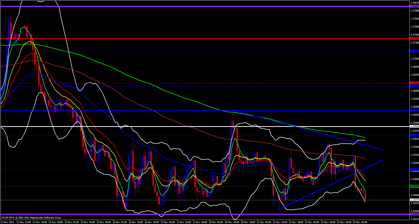Select the dashed red 1.36650 price tag

tap(414, 83)
